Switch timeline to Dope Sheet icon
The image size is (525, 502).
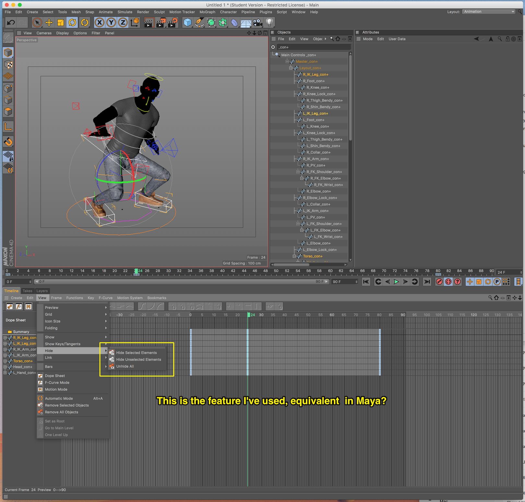pos(10,306)
